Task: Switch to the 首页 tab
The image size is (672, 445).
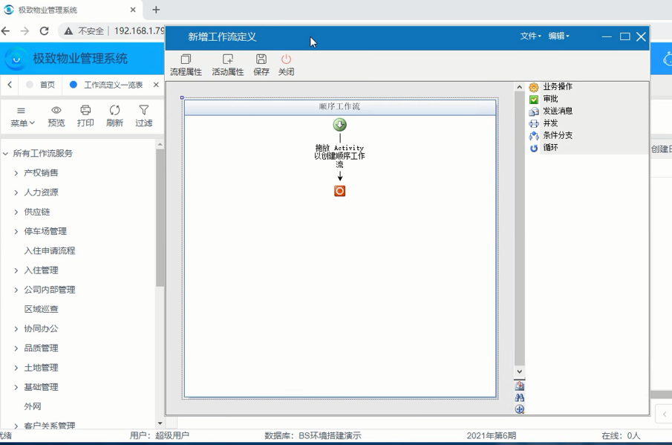Action: pyautogui.click(x=41, y=85)
